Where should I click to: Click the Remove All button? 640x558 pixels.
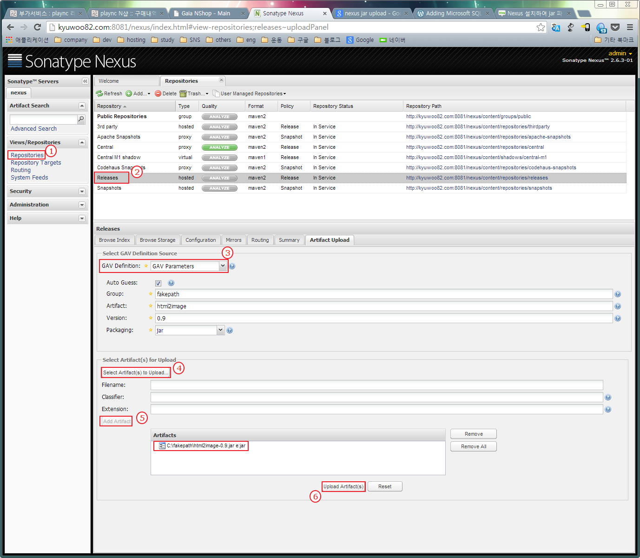click(474, 446)
